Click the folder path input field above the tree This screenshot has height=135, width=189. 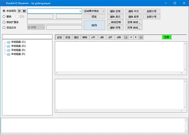click(27, 37)
